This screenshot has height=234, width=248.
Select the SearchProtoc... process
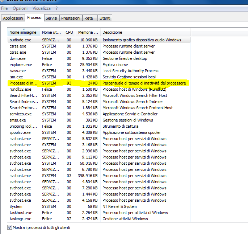tap(99, 108)
